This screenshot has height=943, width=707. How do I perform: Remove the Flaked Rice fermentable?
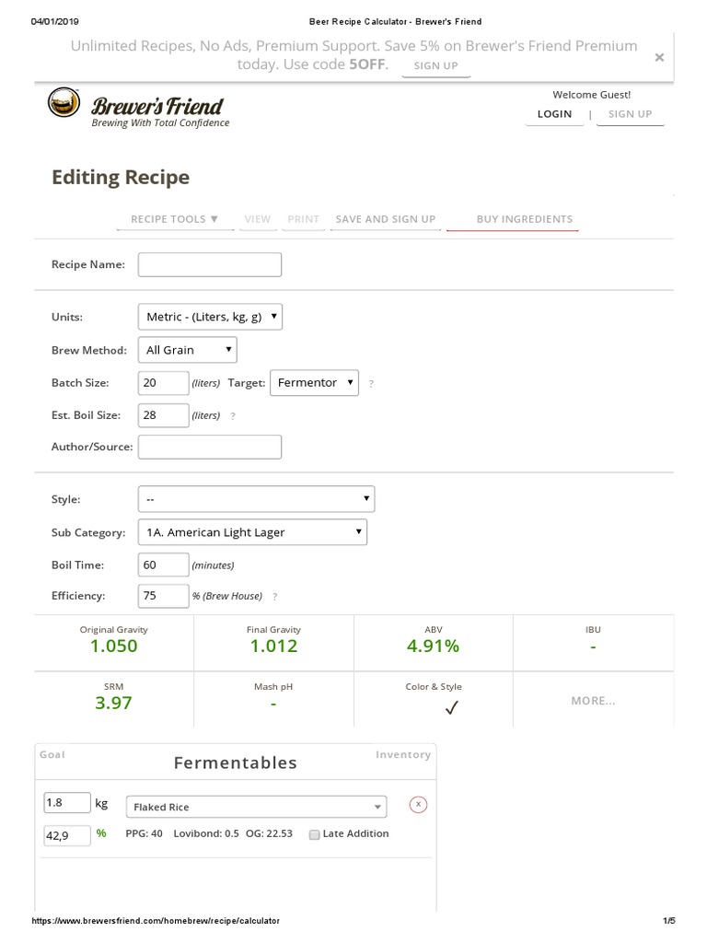pos(418,805)
